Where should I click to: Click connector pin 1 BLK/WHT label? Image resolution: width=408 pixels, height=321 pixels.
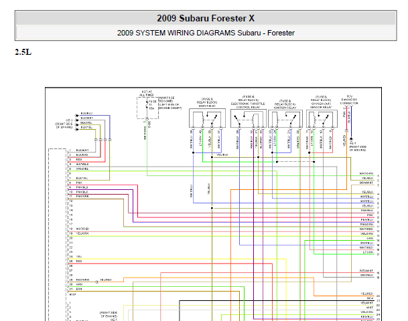(82, 150)
